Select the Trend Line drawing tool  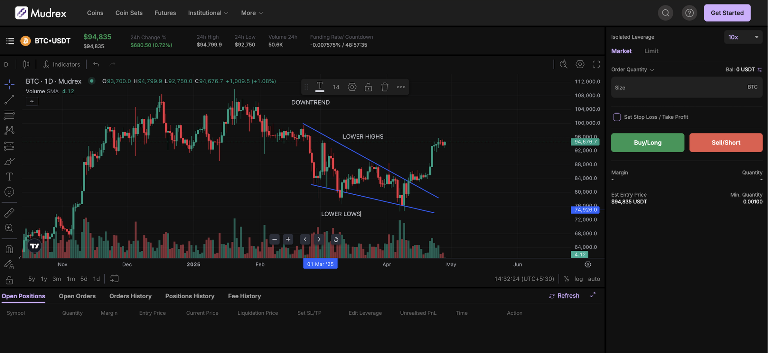[9, 100]
